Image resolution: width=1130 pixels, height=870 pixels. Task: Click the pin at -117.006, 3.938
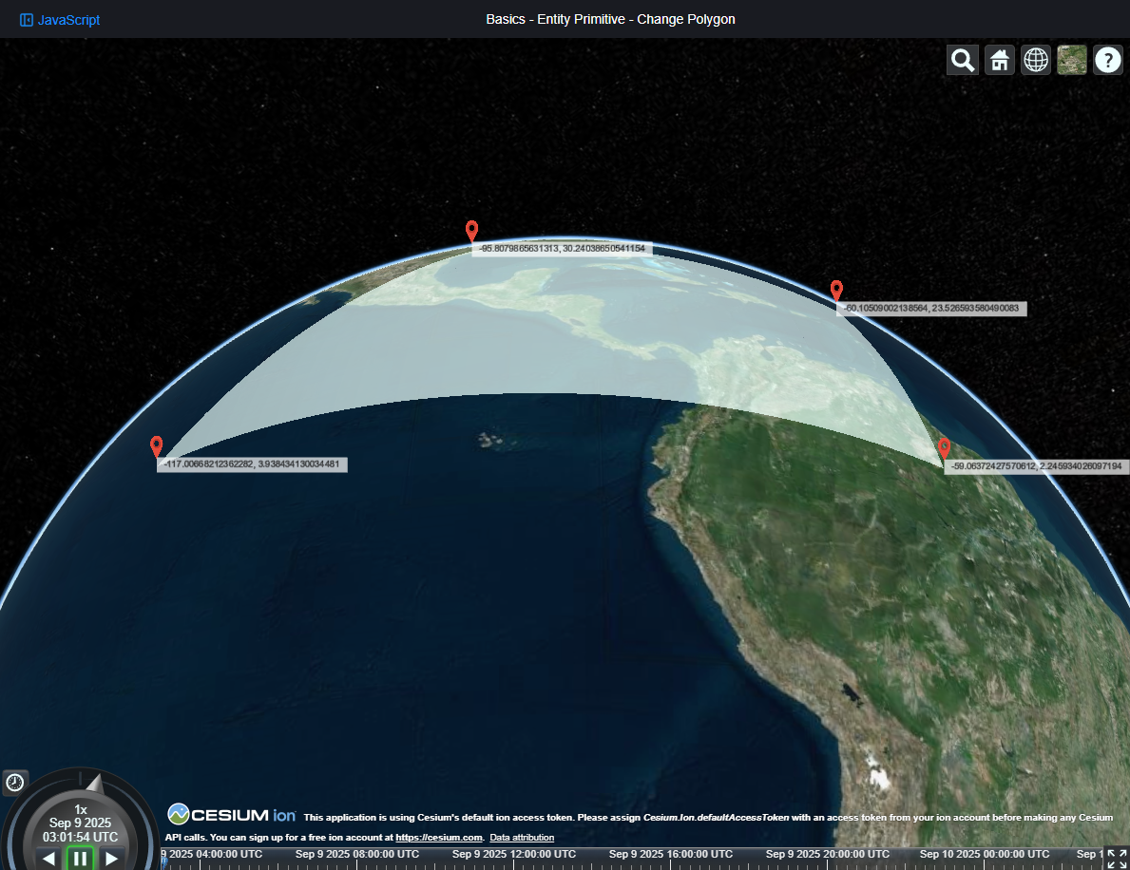pyautogui.click(x=157, y=445)
